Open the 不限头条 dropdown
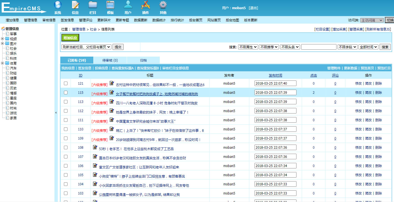This screenshot has width=394, height=202. coord(290,47)
